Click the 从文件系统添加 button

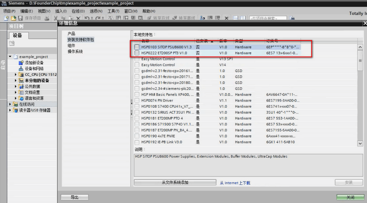(x=175, y=182)
